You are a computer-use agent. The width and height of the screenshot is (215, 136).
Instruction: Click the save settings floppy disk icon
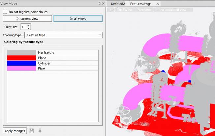32,131
